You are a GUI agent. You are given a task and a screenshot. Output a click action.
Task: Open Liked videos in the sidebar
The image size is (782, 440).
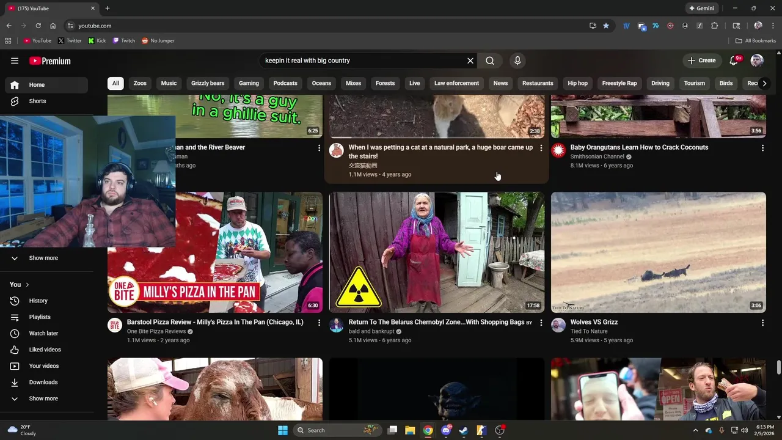point(46,350)
